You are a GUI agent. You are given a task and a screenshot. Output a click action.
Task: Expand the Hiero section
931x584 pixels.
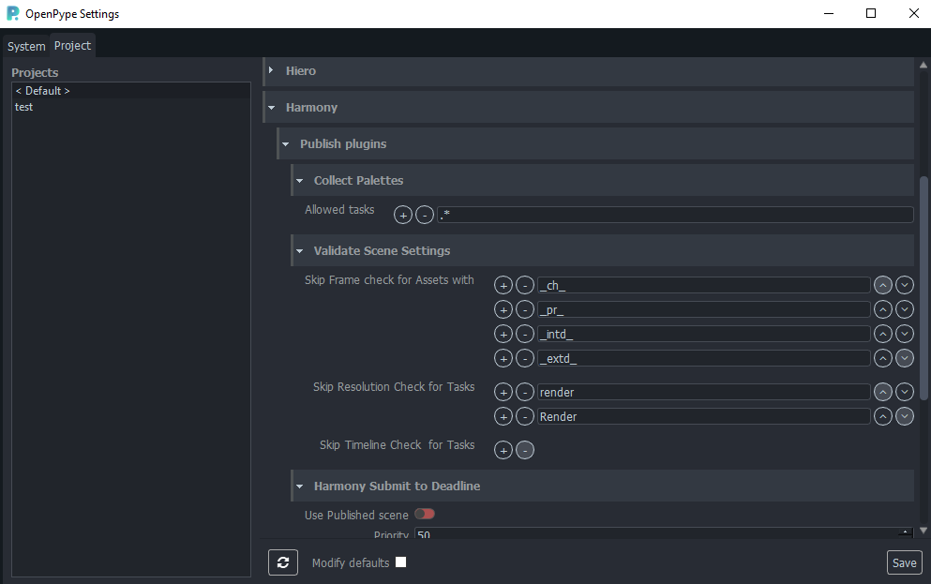(272, 70)
